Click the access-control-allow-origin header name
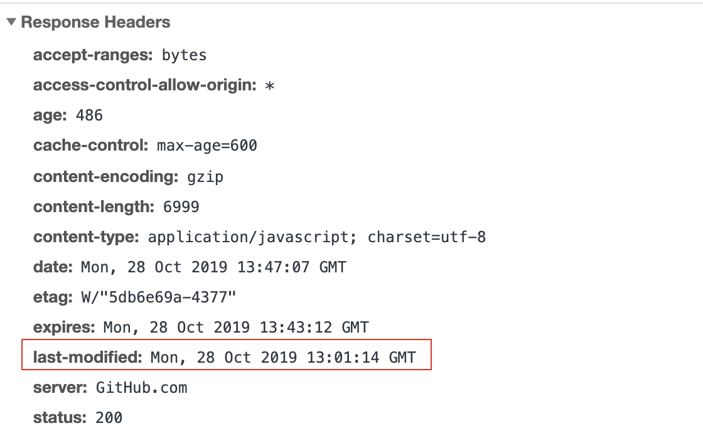Screen dimensions: 703x433 145,85
